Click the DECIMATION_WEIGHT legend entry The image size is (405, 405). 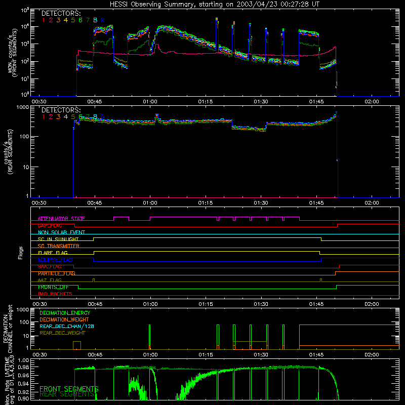click(64, 319)
